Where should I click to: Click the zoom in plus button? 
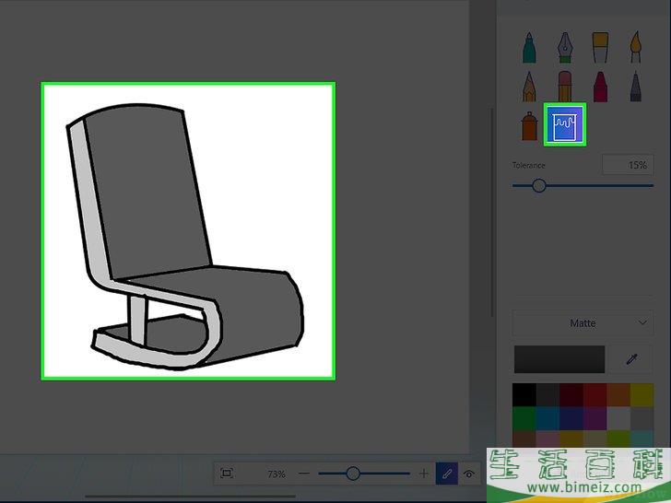(424, 474)
